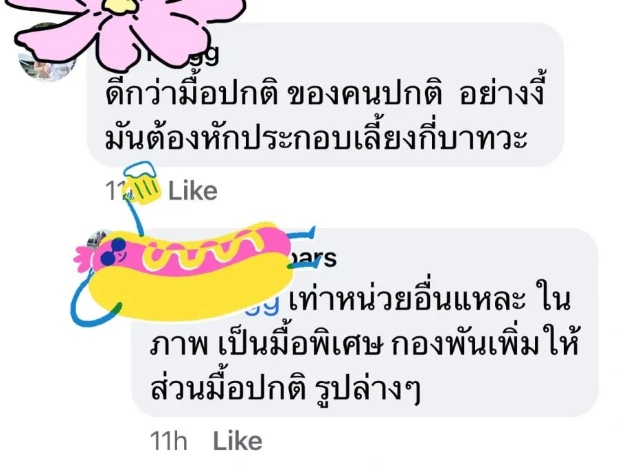Tap the beer mug sticker
Viewport: 618px width, 466px height.
pyautogui.click(x=141, y=183)
